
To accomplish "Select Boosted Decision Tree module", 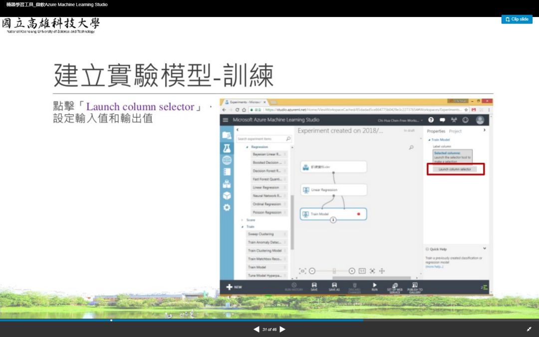I will click(x=269, y=162).
